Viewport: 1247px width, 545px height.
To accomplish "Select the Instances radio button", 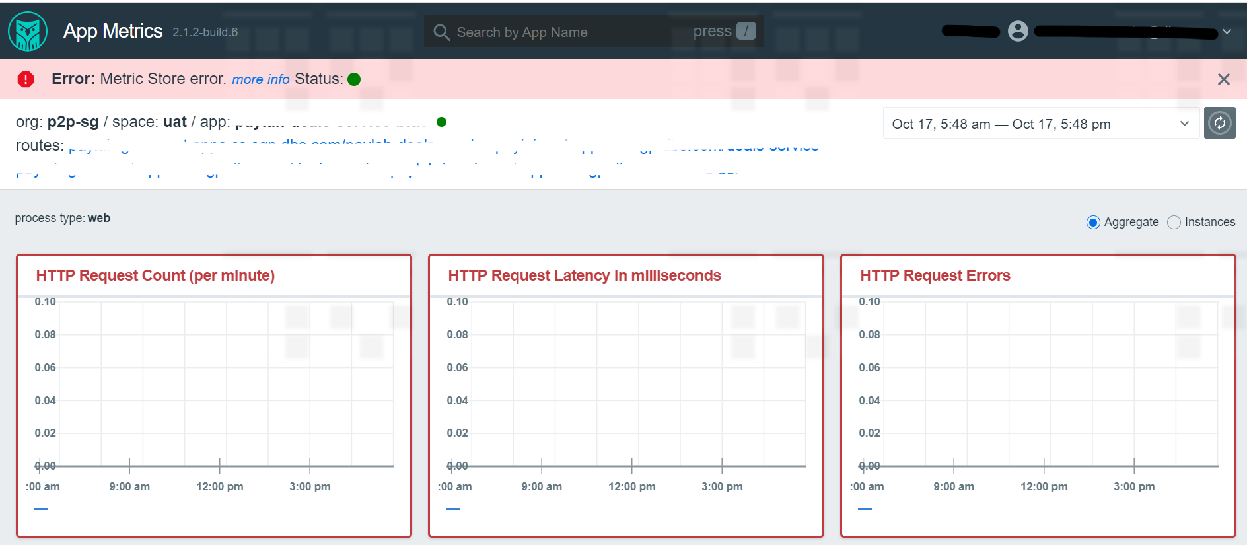I will click(x=1174, y=223).
